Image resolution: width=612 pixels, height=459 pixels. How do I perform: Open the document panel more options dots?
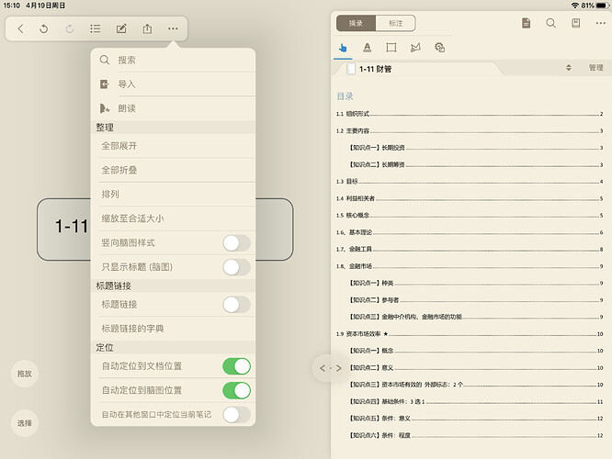click(x=601, y=23)
